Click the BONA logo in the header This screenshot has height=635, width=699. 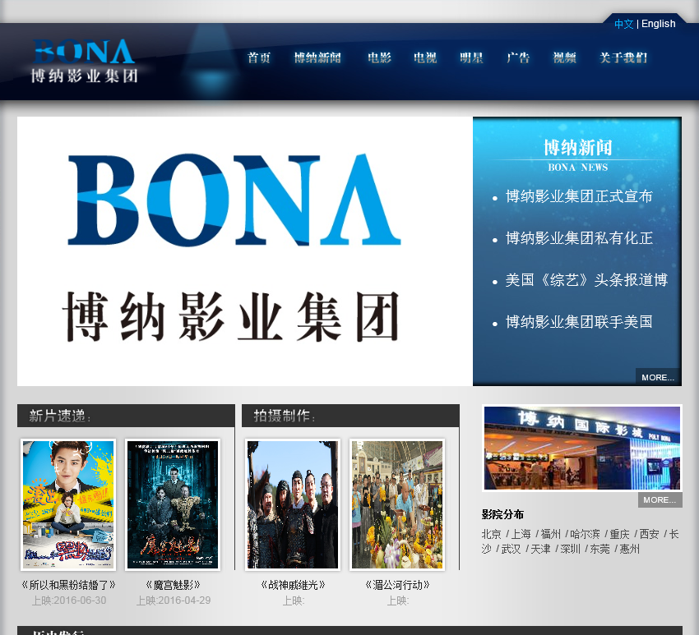pyautogui.click(x=84, y=61)
